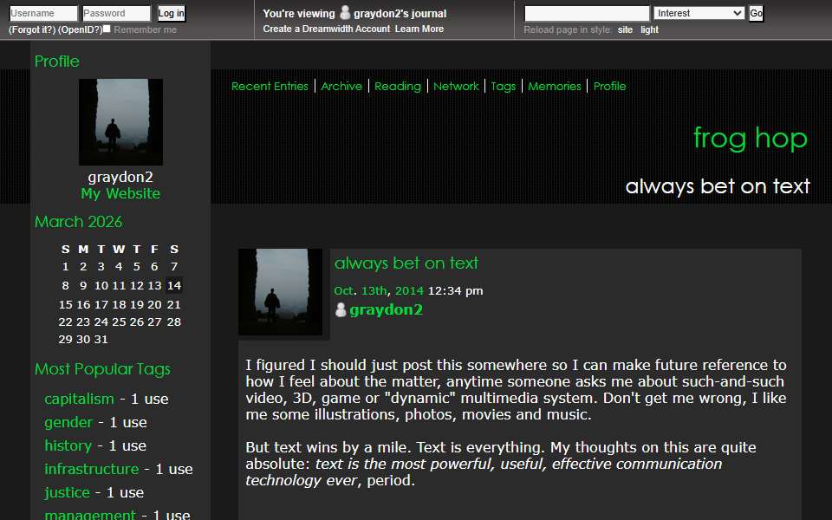
Task: Click the 2014 year link in entry date
Action: pos(409,291)
